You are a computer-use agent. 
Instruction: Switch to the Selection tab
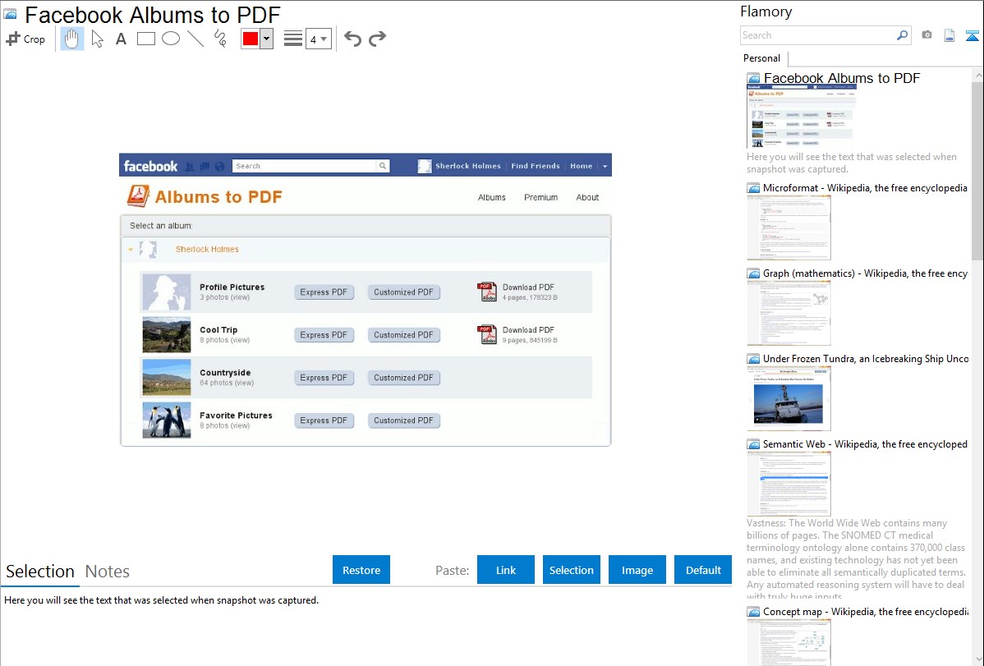pyautogui.click(x=39, y=572)
